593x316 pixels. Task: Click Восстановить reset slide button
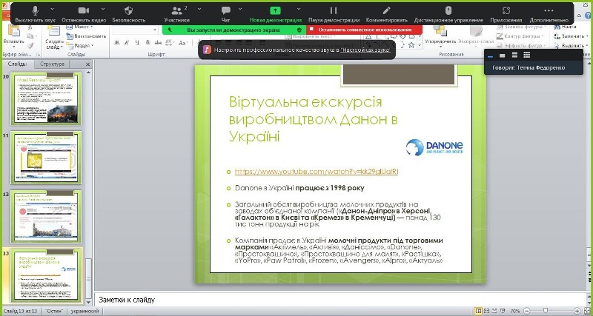tap(87, 36)
